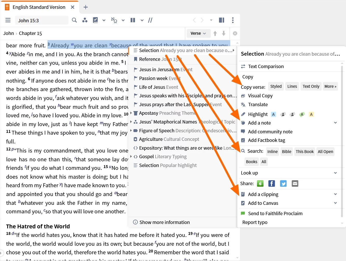346x261 pixels.
Task: Click the panel layout columns icon
Action: pyautogui.click(x=222, y=20)
